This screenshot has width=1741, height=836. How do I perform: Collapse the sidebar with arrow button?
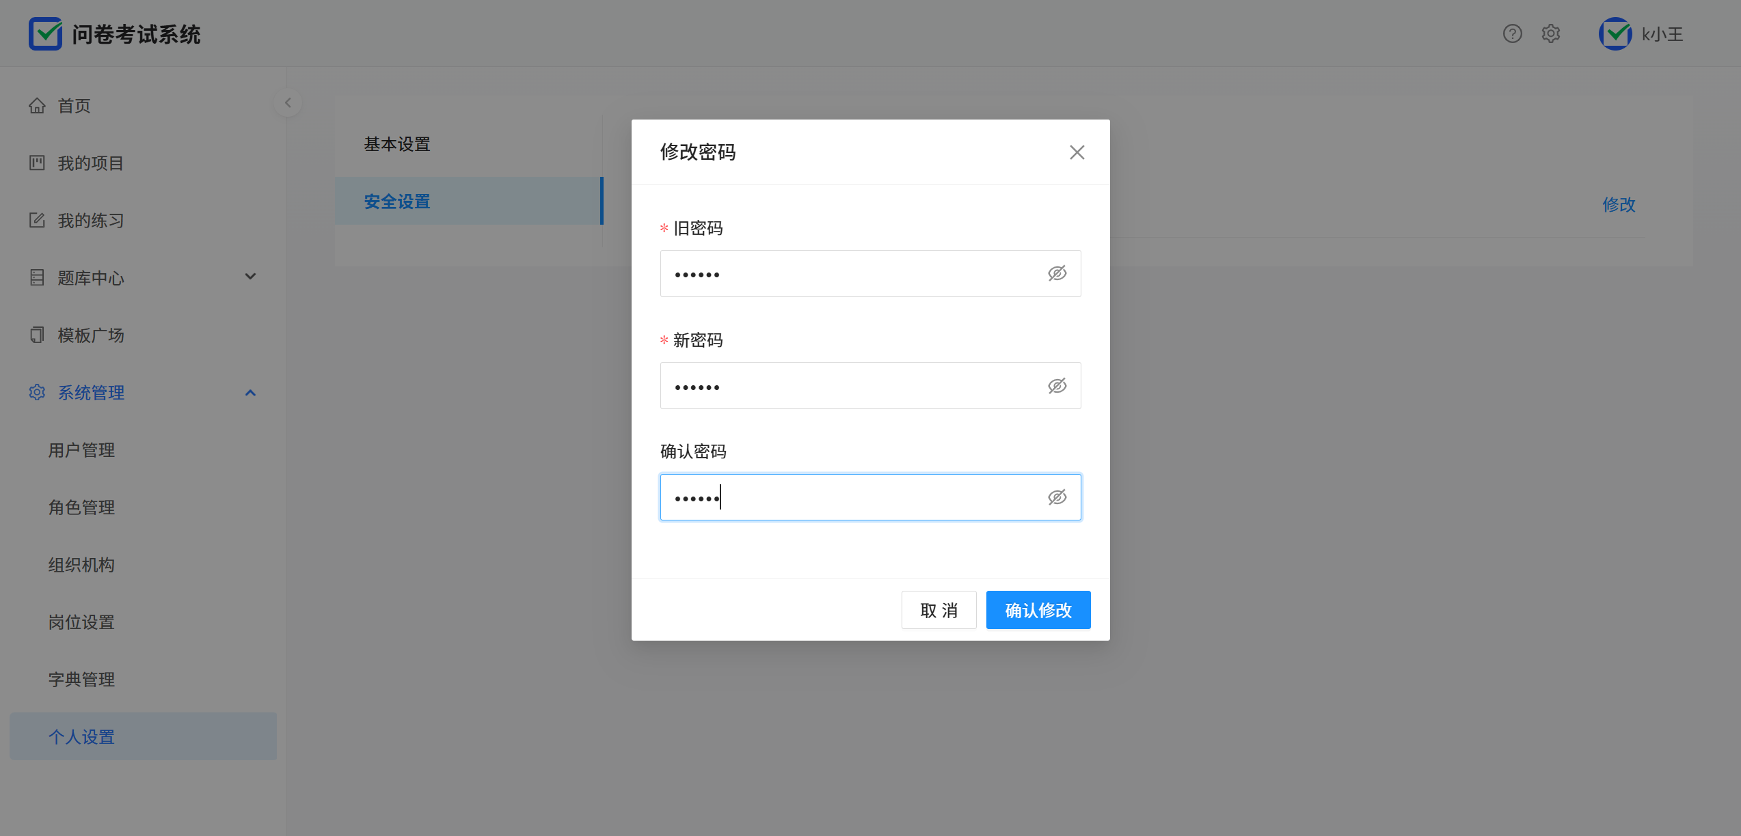288,103
